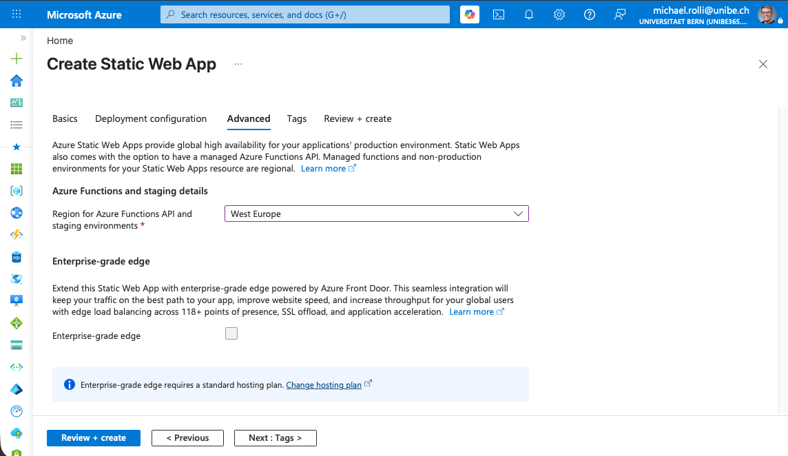The image size is (788, 456).
Task: Click the green plus Create a resource icon
Action: coord(17,59)
